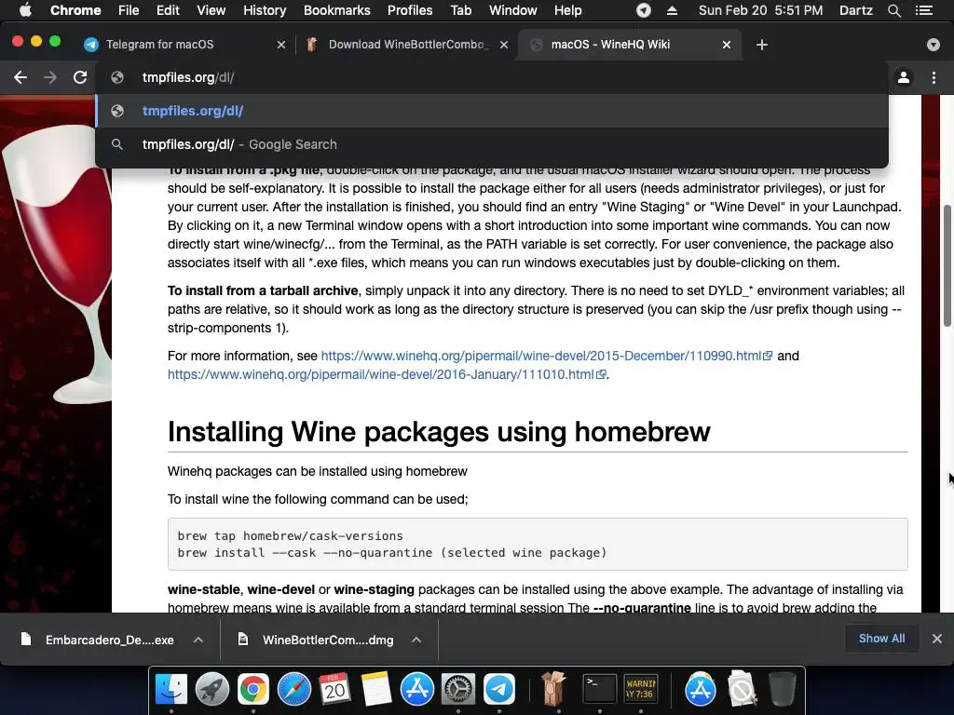Open the File menu
Screen dimensions: 954x715
coord(129,10)
